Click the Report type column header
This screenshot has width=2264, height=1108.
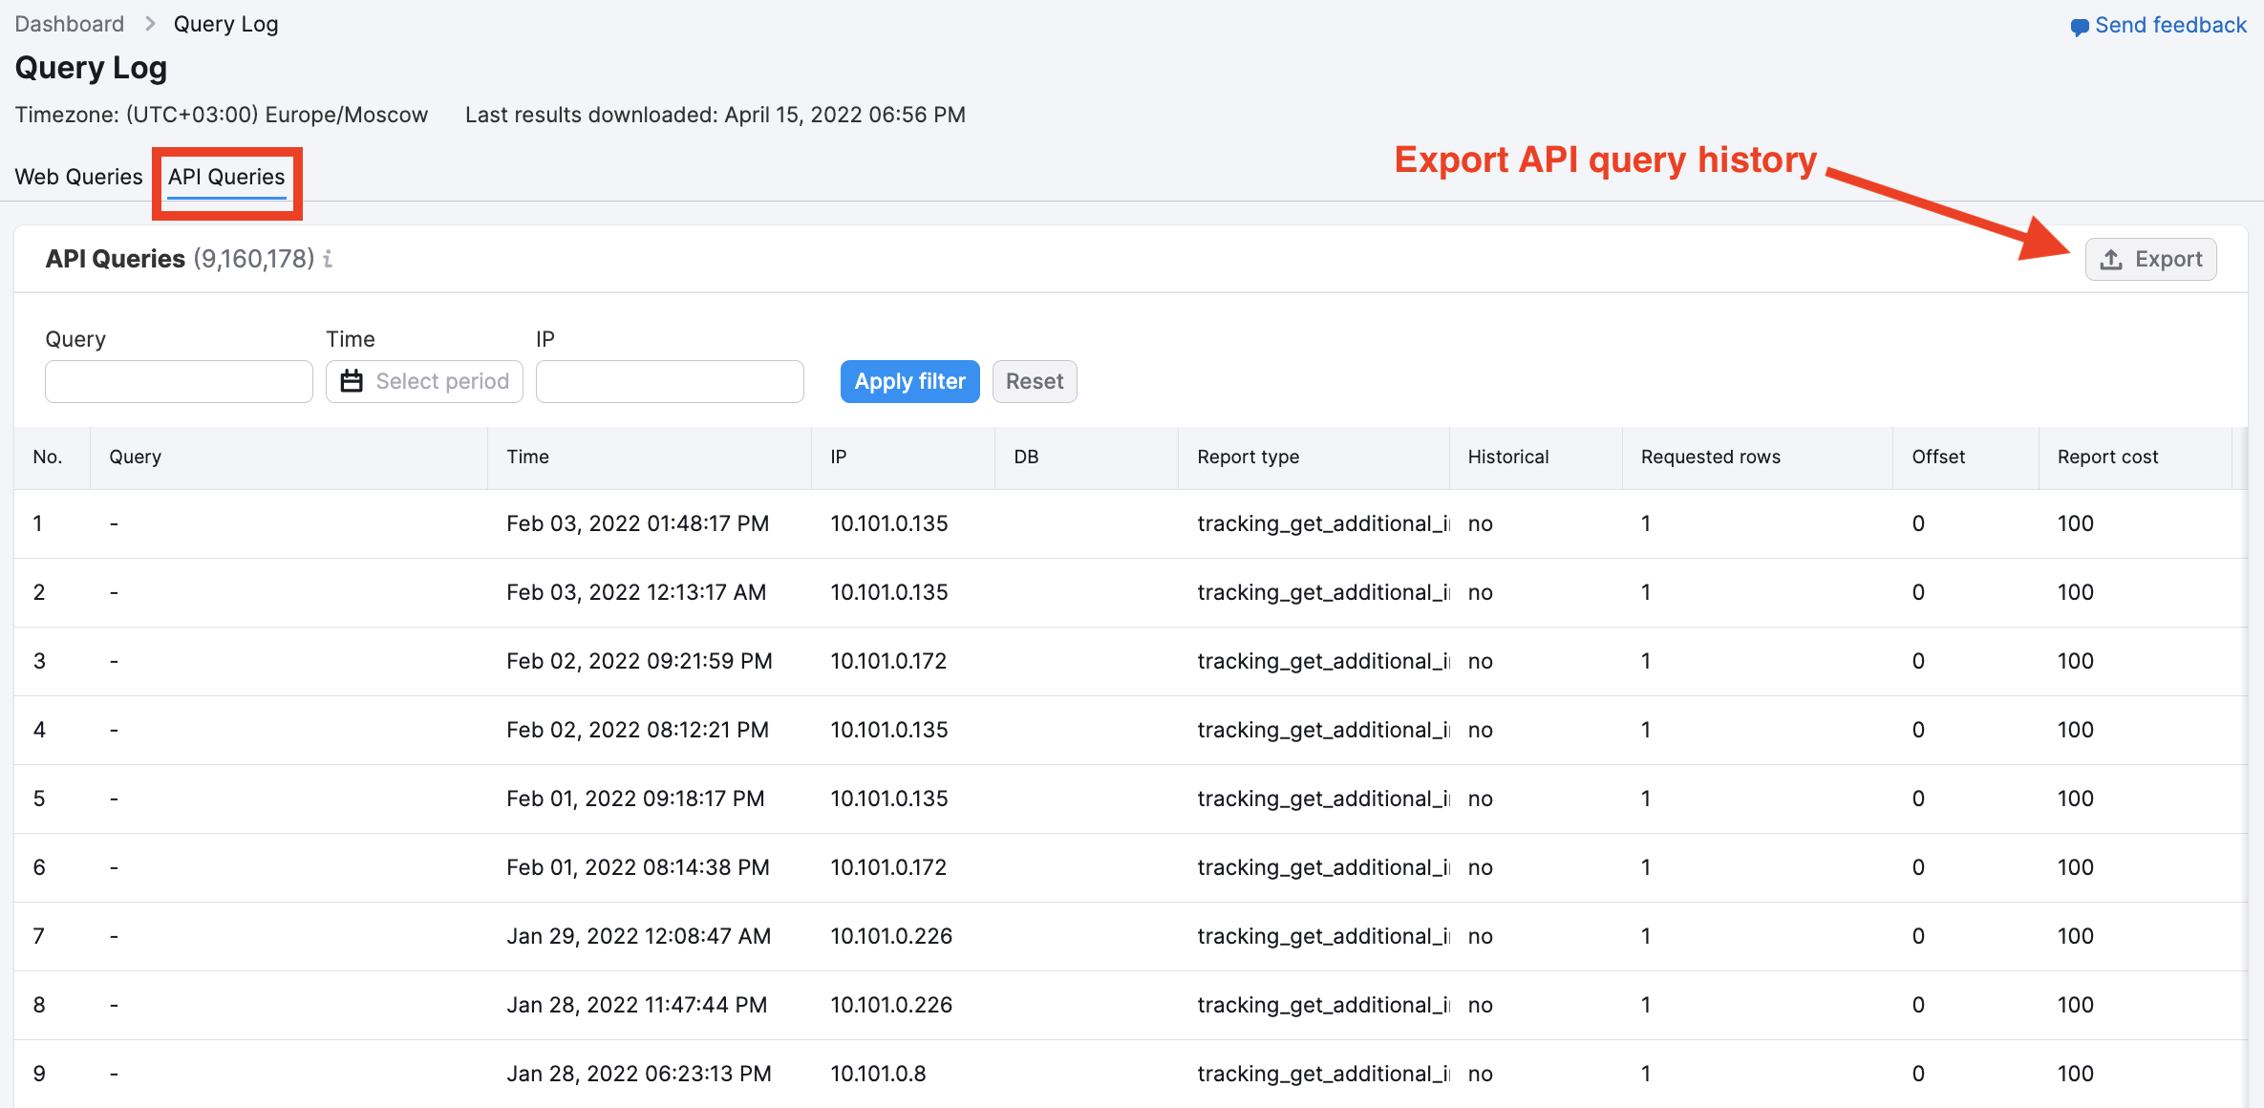pyautogui.click(x=1248, y=457)
